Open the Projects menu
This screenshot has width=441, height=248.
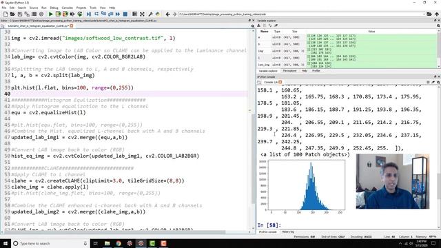(x=81, y=8)
